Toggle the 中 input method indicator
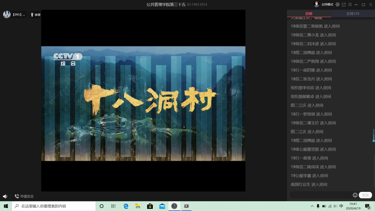375x211 pixels. pyautogui.click(x=341, y=206)
